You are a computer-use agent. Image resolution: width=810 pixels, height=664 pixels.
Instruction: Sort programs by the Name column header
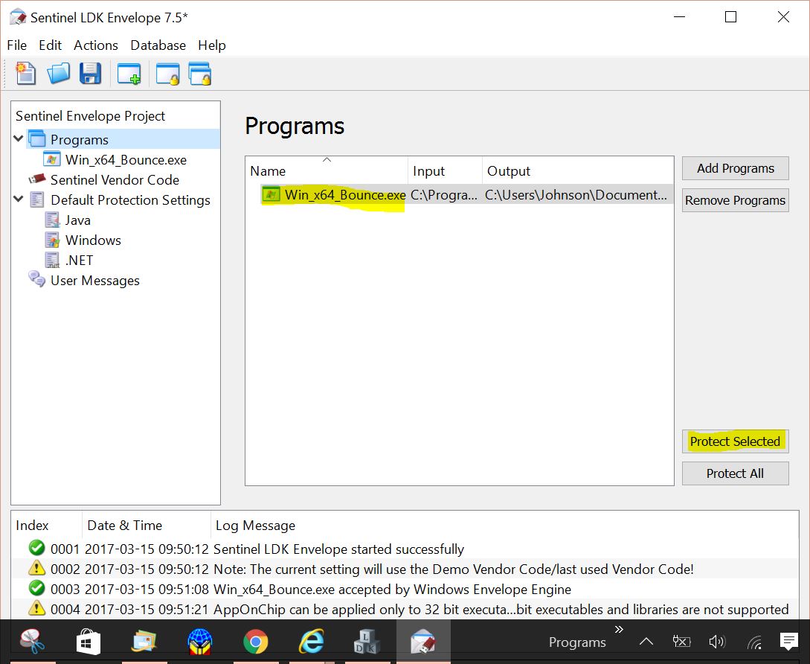coord(327,170)
